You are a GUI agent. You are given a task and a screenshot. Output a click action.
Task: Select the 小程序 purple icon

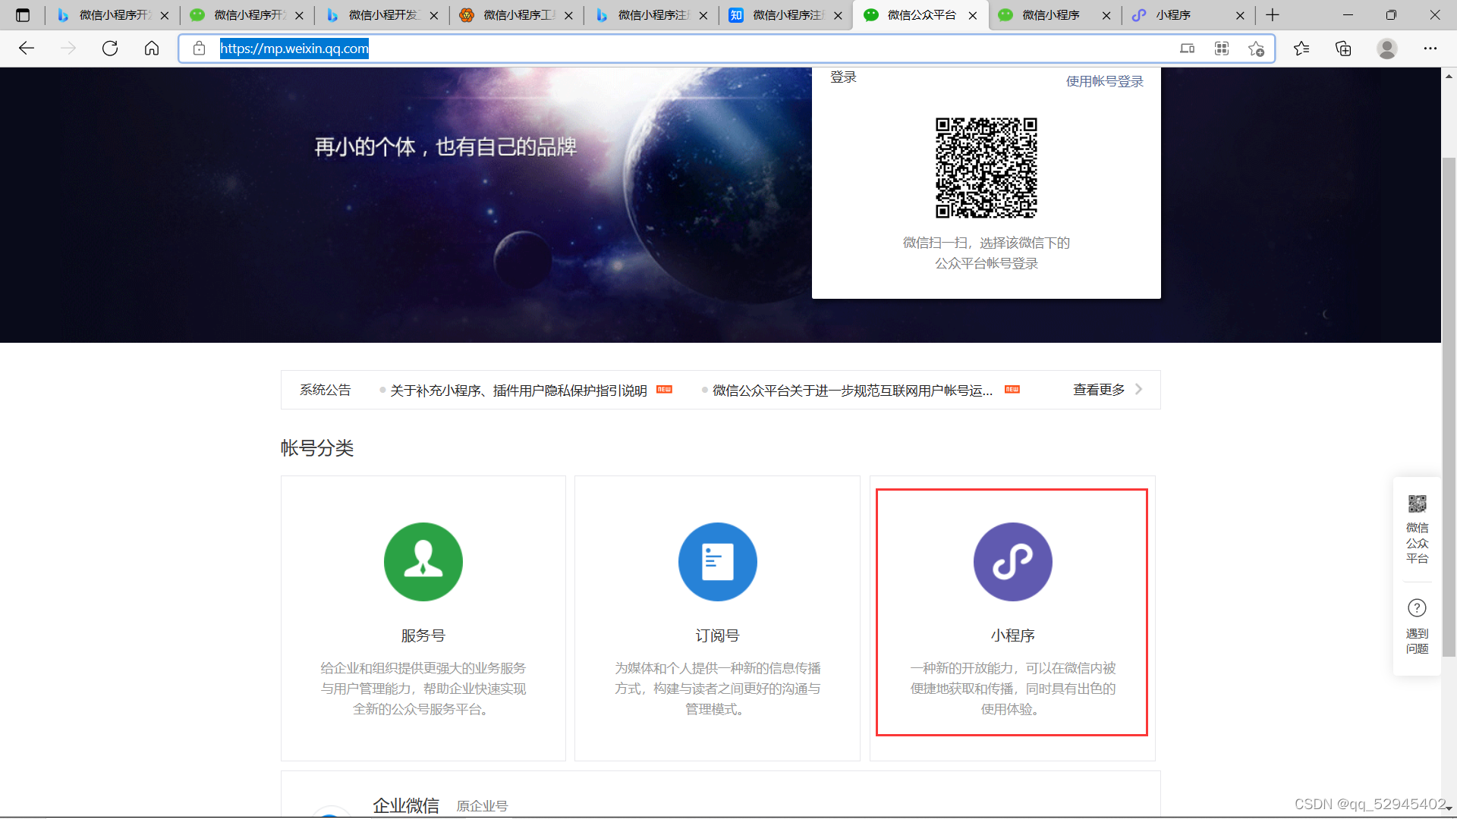(x=1013, y=562)
